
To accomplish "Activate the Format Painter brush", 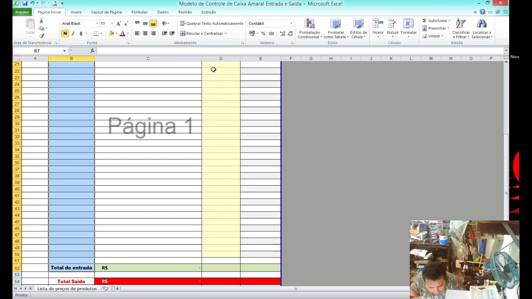I will pyautogui.click(x=41, y=36).
